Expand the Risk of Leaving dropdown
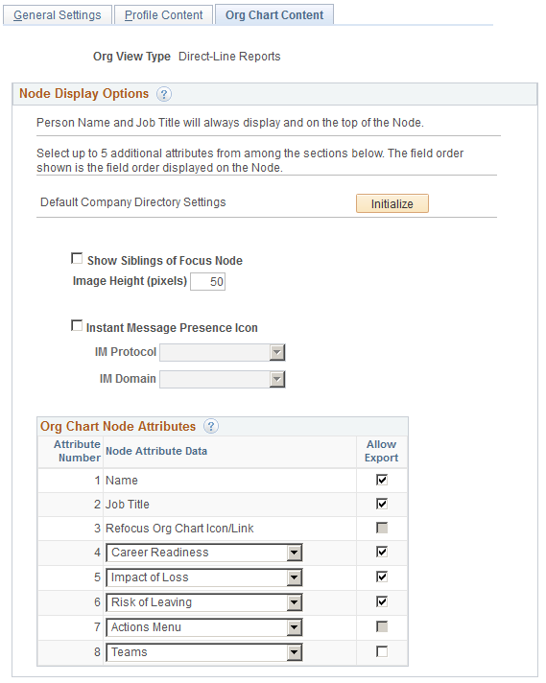The image size is (546, 683). (x=204, y=602)
